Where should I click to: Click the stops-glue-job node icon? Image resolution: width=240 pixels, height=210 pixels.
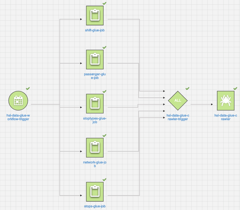[x=95, y=192]
